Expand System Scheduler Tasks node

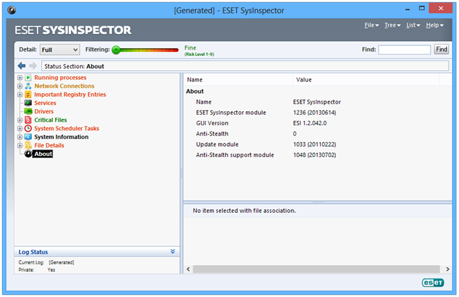(x=20, y=129)
